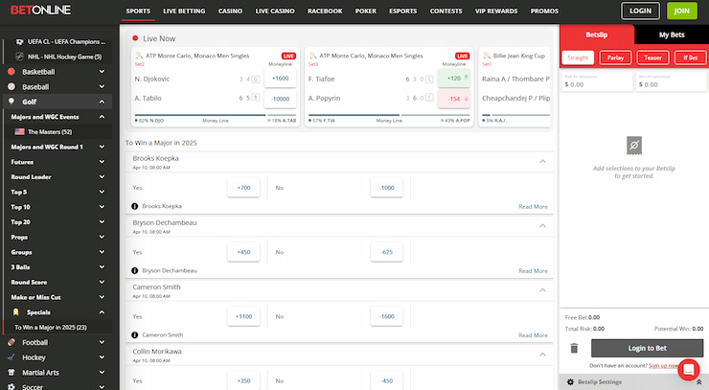Click the Login to Bet button

pyautogui.click(x=647, y=348)
